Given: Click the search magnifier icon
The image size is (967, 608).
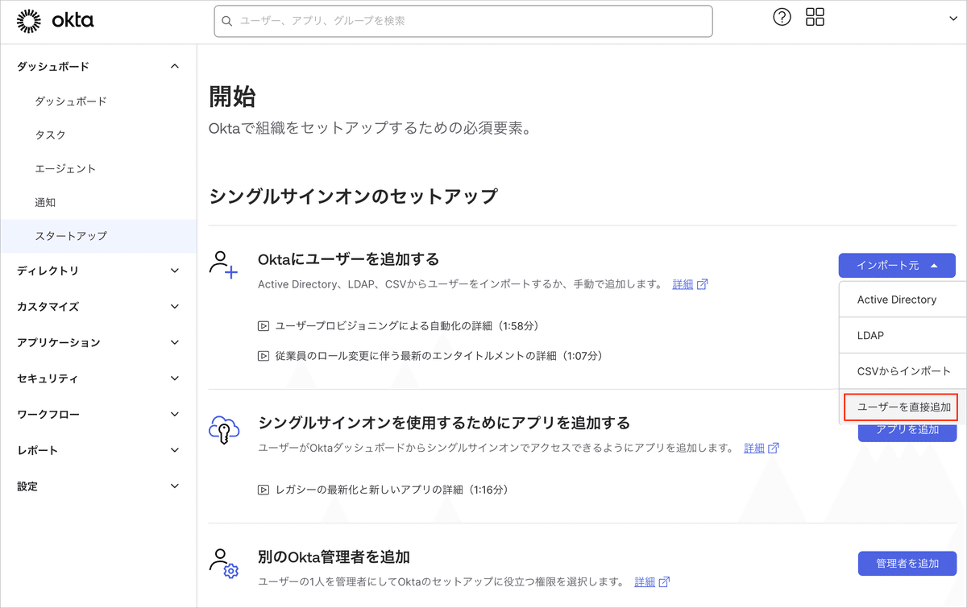Looking at the screenshot, I should [227, 21].
